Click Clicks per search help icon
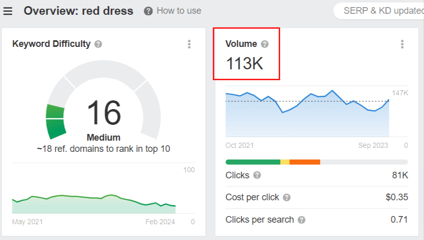 pyautogui.click(x=301, y=220)
